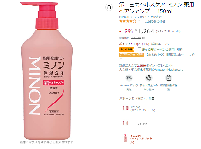
Task: Click the customer information protection bag icon
Action: tap(168, 78)
